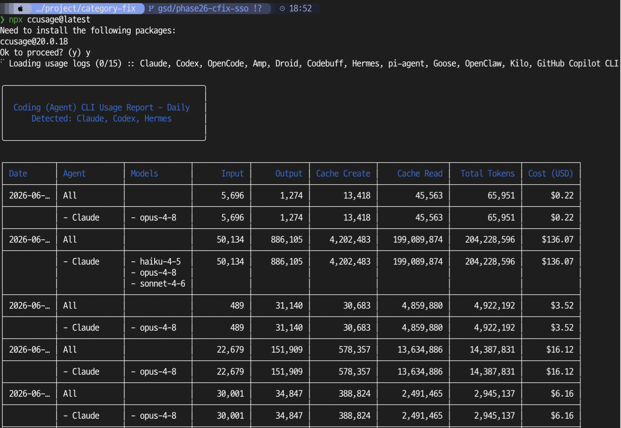The image size is (621, 428).
Task: Click the 388,824 cache create in the Claude row
Action: coord(354,416)
